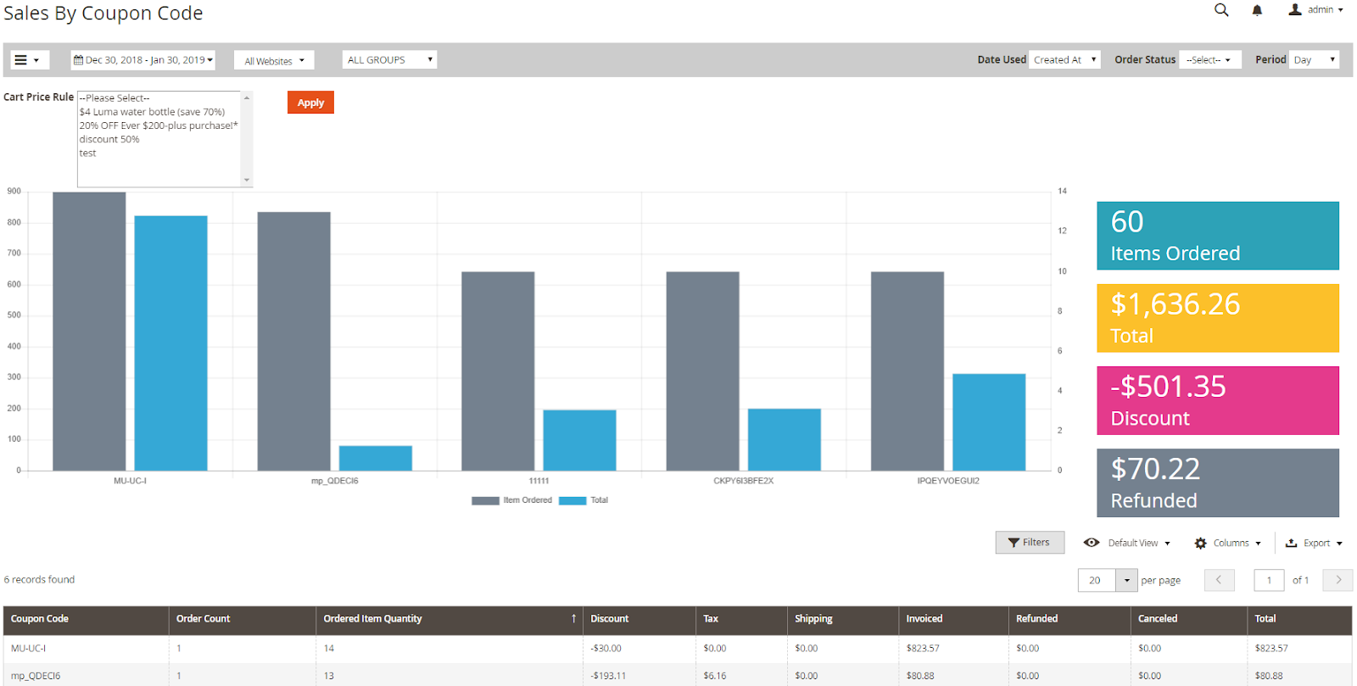Open the Columns gear settings
The image size is (1357, 686).
click(x=1227, y=544)
